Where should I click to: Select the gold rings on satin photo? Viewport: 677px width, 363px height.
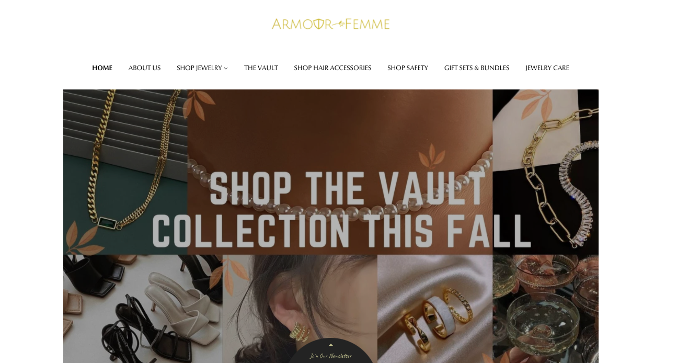click(435, 309)
